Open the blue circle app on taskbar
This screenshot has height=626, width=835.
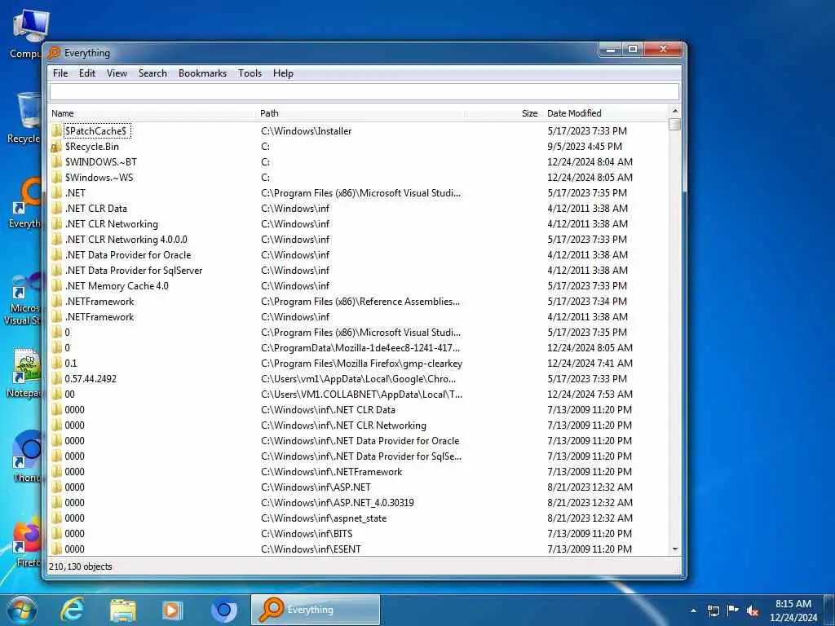[223, 610]
